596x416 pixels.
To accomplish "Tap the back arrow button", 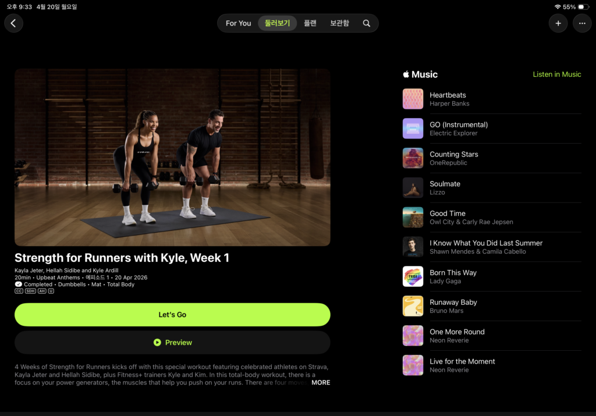I will pos(13,23).
